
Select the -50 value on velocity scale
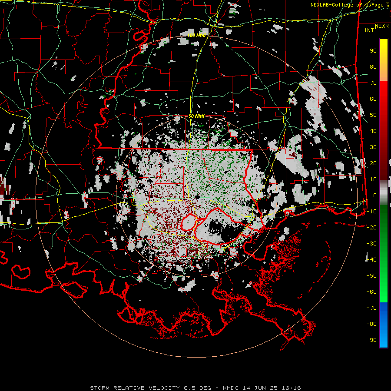coord(371,276)
